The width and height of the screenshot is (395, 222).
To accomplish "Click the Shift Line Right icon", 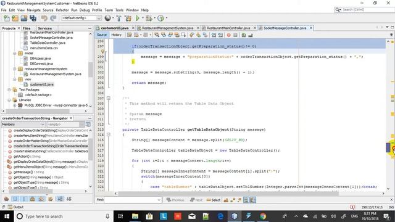I will pos(220,35).
